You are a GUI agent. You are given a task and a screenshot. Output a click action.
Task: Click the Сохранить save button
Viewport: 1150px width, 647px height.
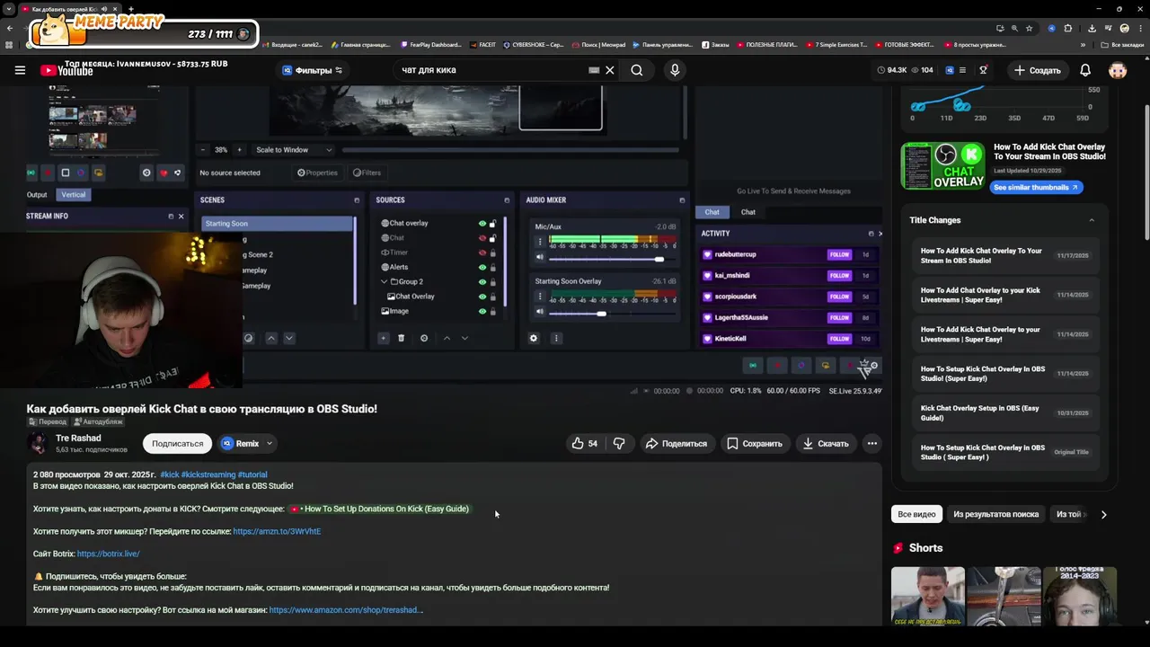755,443
